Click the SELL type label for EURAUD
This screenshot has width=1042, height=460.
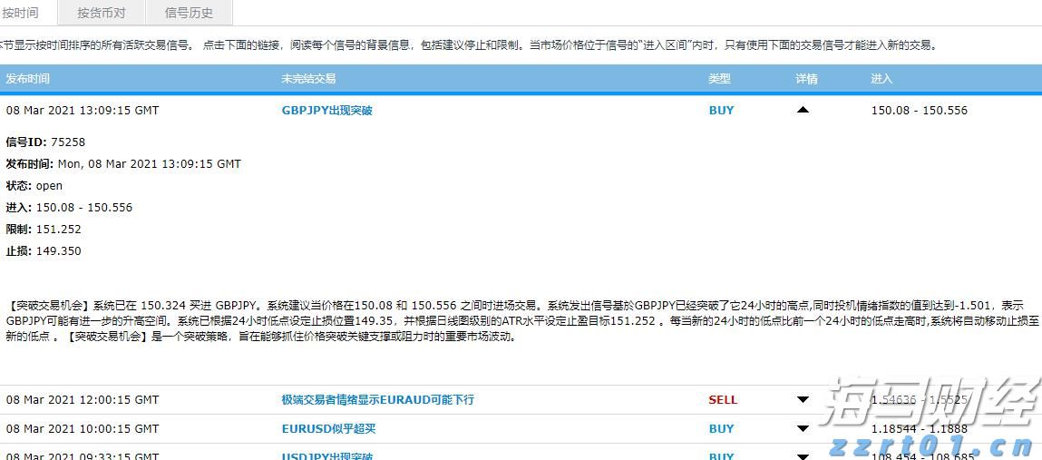(x=723, y=399)
